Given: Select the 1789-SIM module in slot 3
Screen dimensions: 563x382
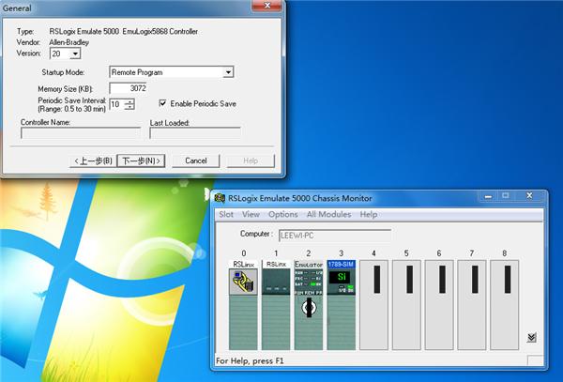Looking at the screenshot, I should pyautogui.click(x=342, y=305).
